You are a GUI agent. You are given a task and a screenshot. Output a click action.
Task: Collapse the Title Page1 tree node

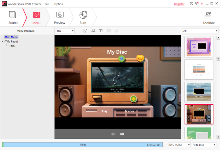click(3, 41)
